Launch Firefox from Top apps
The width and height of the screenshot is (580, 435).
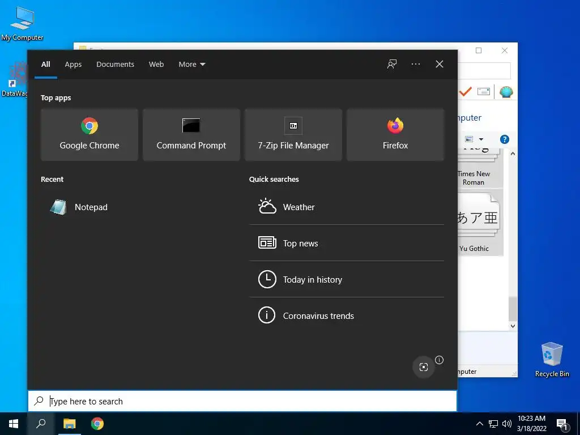395,135
